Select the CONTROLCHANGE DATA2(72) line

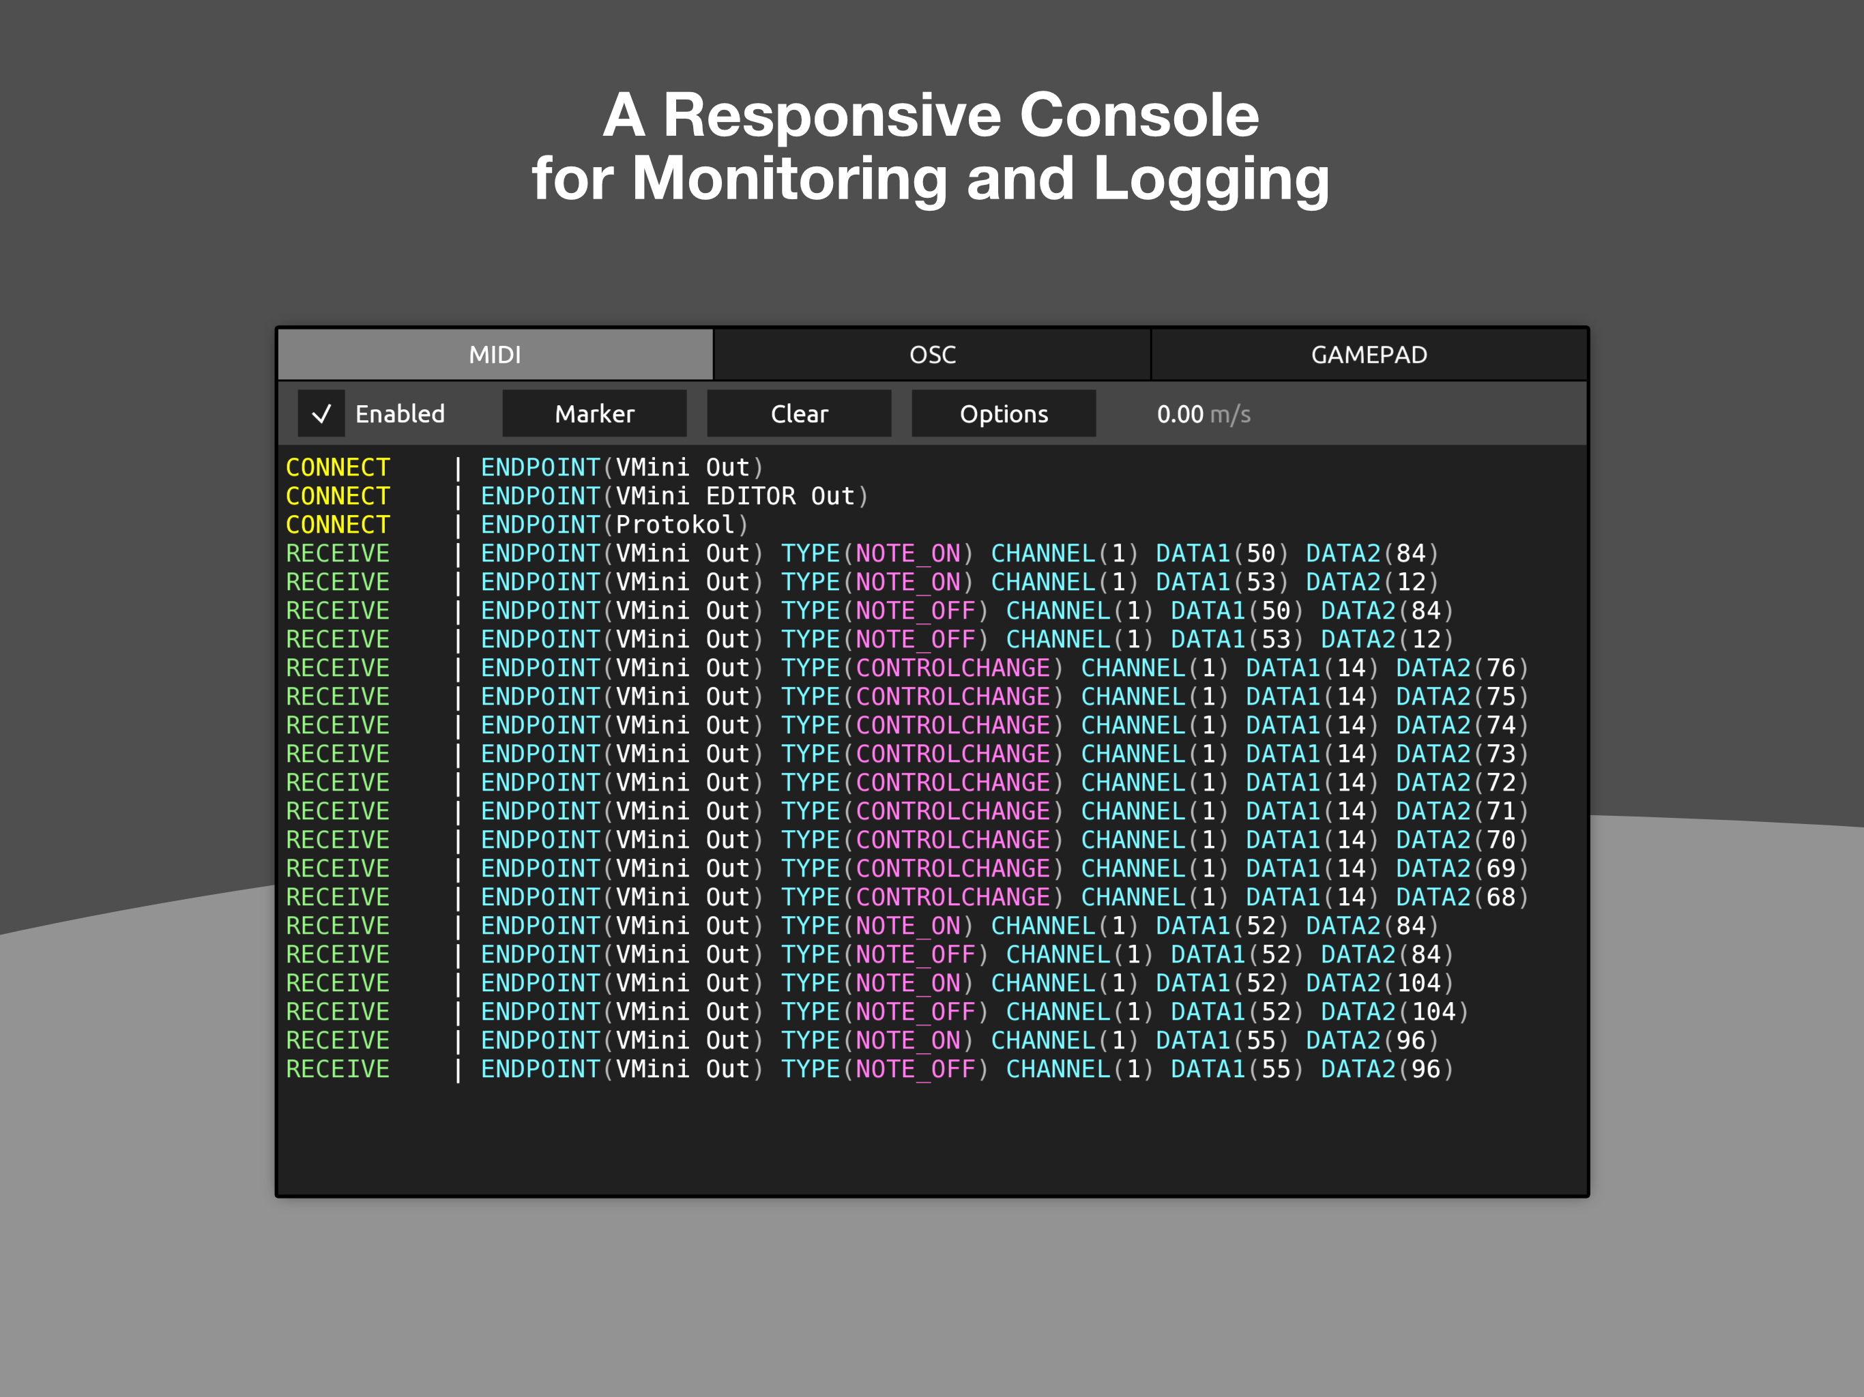[x=907, y=783]
